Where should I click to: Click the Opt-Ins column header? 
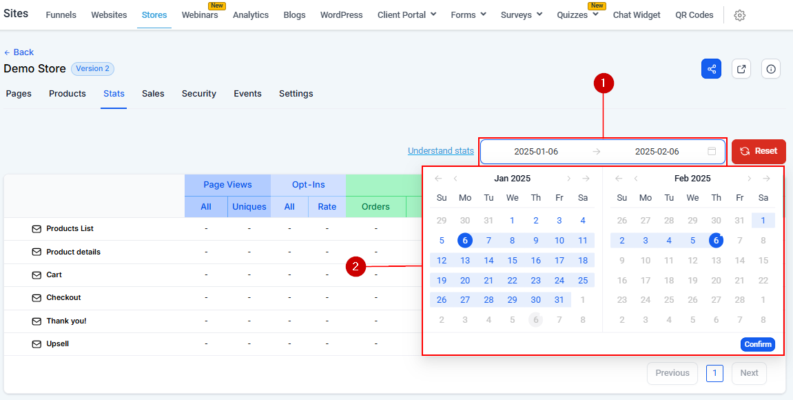tap(309, 185)
